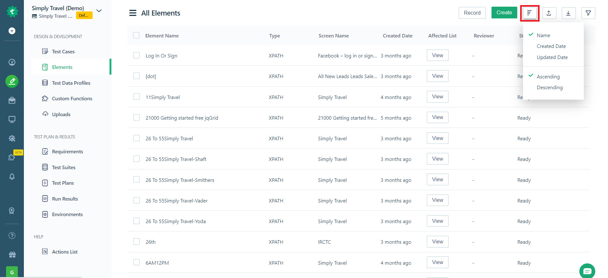
Task: Open the dashboard gauge icon in sidebar
Action: pyautogui.click(x=12, y=62)
